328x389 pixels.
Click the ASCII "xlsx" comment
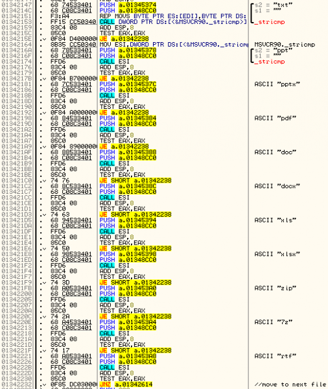click(x=277, y=254)
